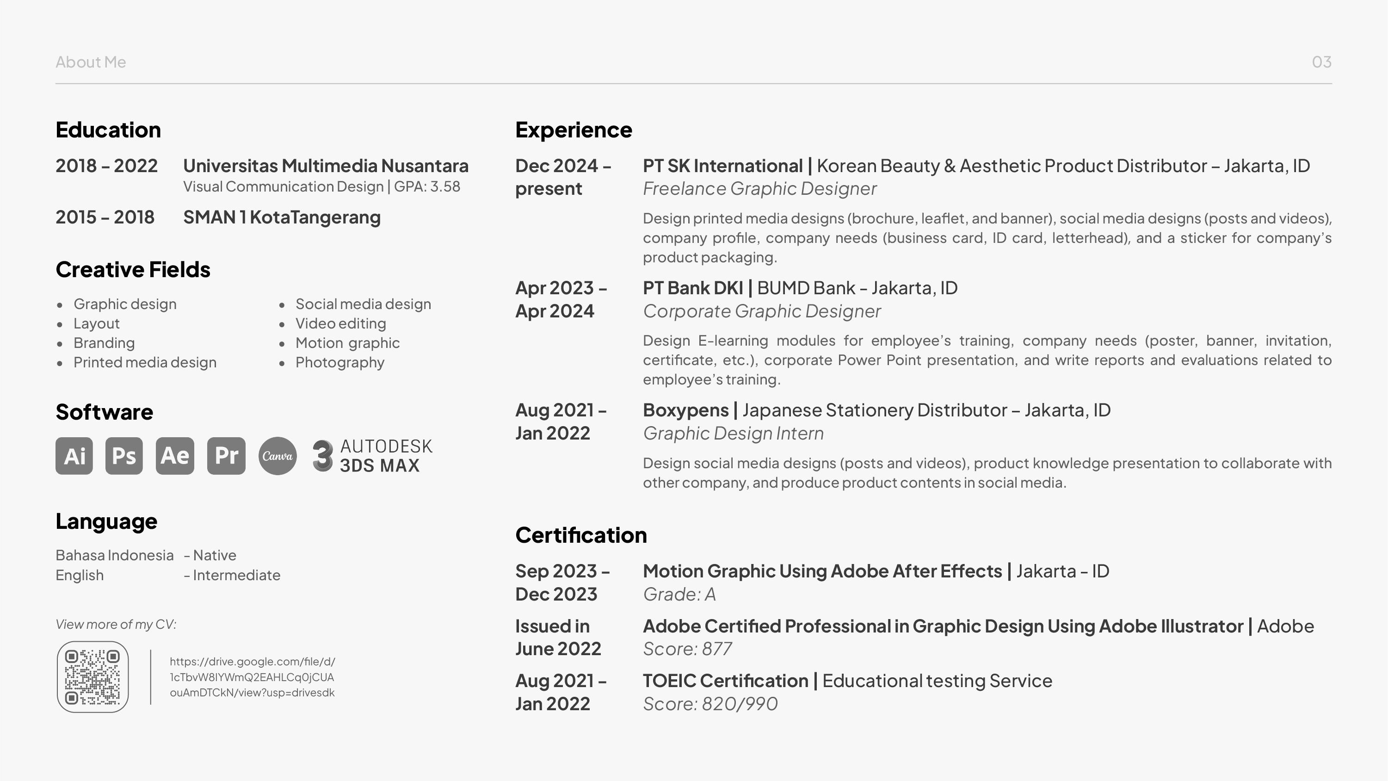Click the About Me header label
The width and height of the screenshot is (1388, 781).
(91, 62)
